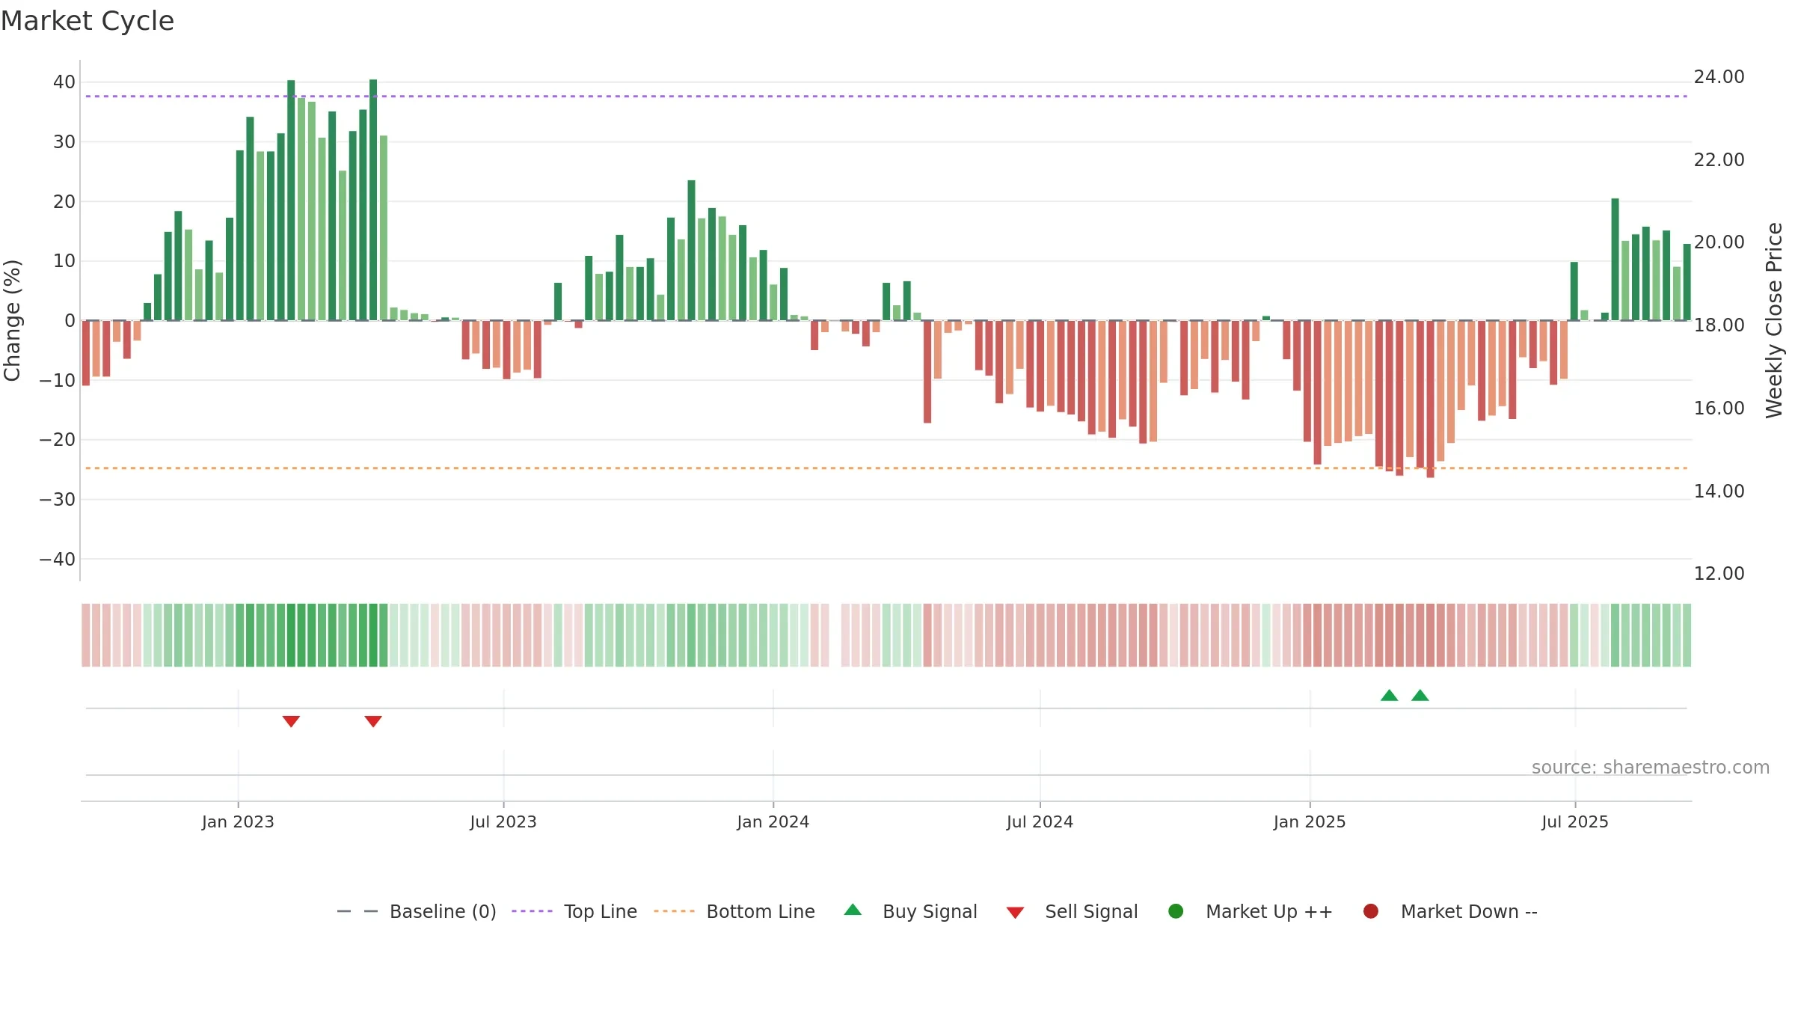Click the orange Bottom Line legend marker
The width and height of the screenshot is (1795, 1010).
click(674, 911)
